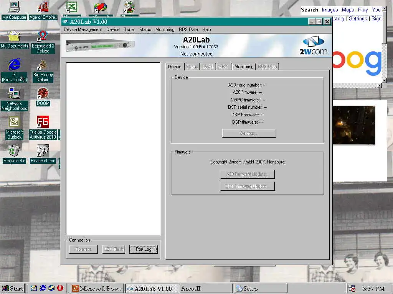Select the disabled Status tab
393x294 pixels.
pyautogui.click(x=192, y=67)
